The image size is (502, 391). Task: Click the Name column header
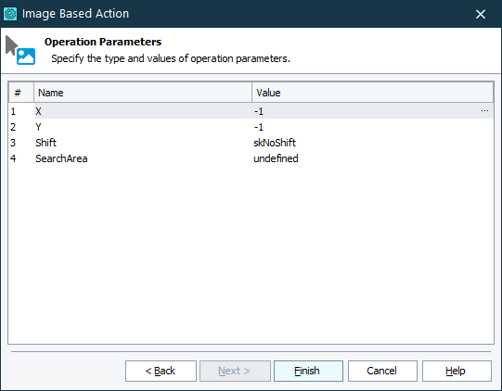143,93
